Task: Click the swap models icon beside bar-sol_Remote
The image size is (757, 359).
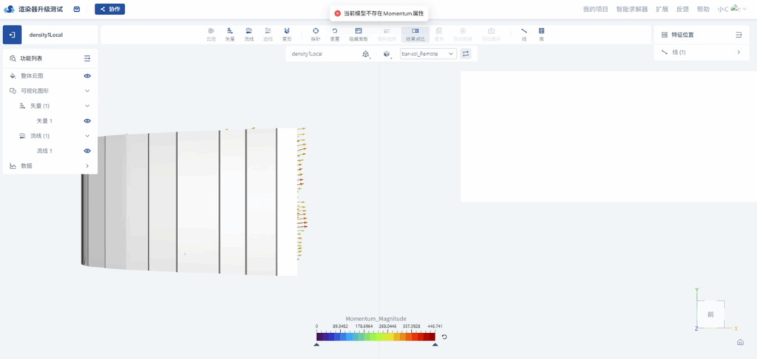Action: pyautogui.click(x=466, y=54)
